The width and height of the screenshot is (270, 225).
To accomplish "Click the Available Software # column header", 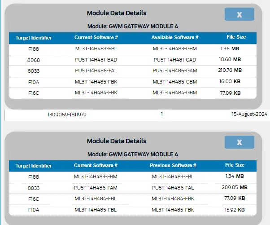I will (175, 37).
